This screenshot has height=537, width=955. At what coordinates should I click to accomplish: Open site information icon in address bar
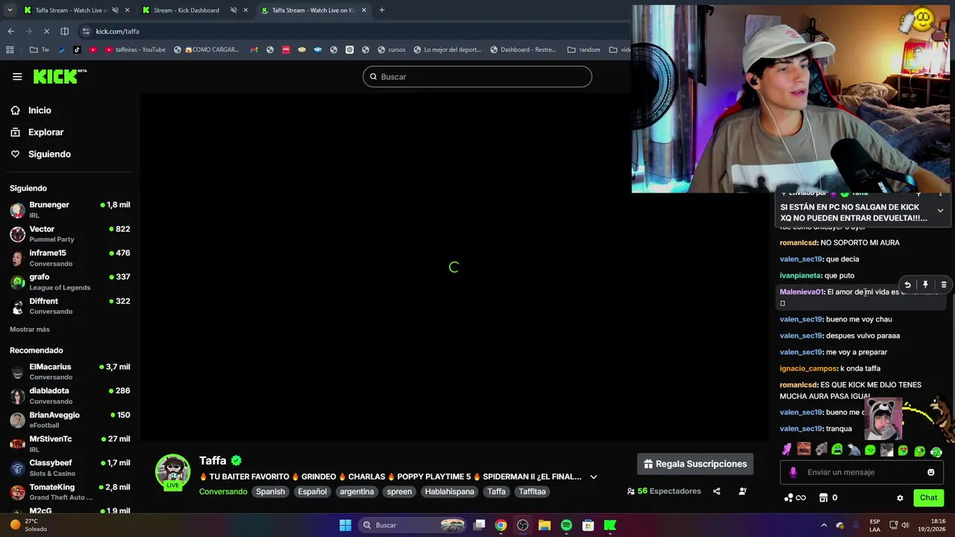pyautogui.click(x=86, y=31)
